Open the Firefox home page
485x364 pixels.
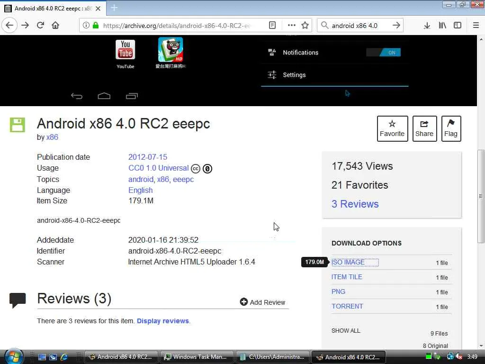55,26
